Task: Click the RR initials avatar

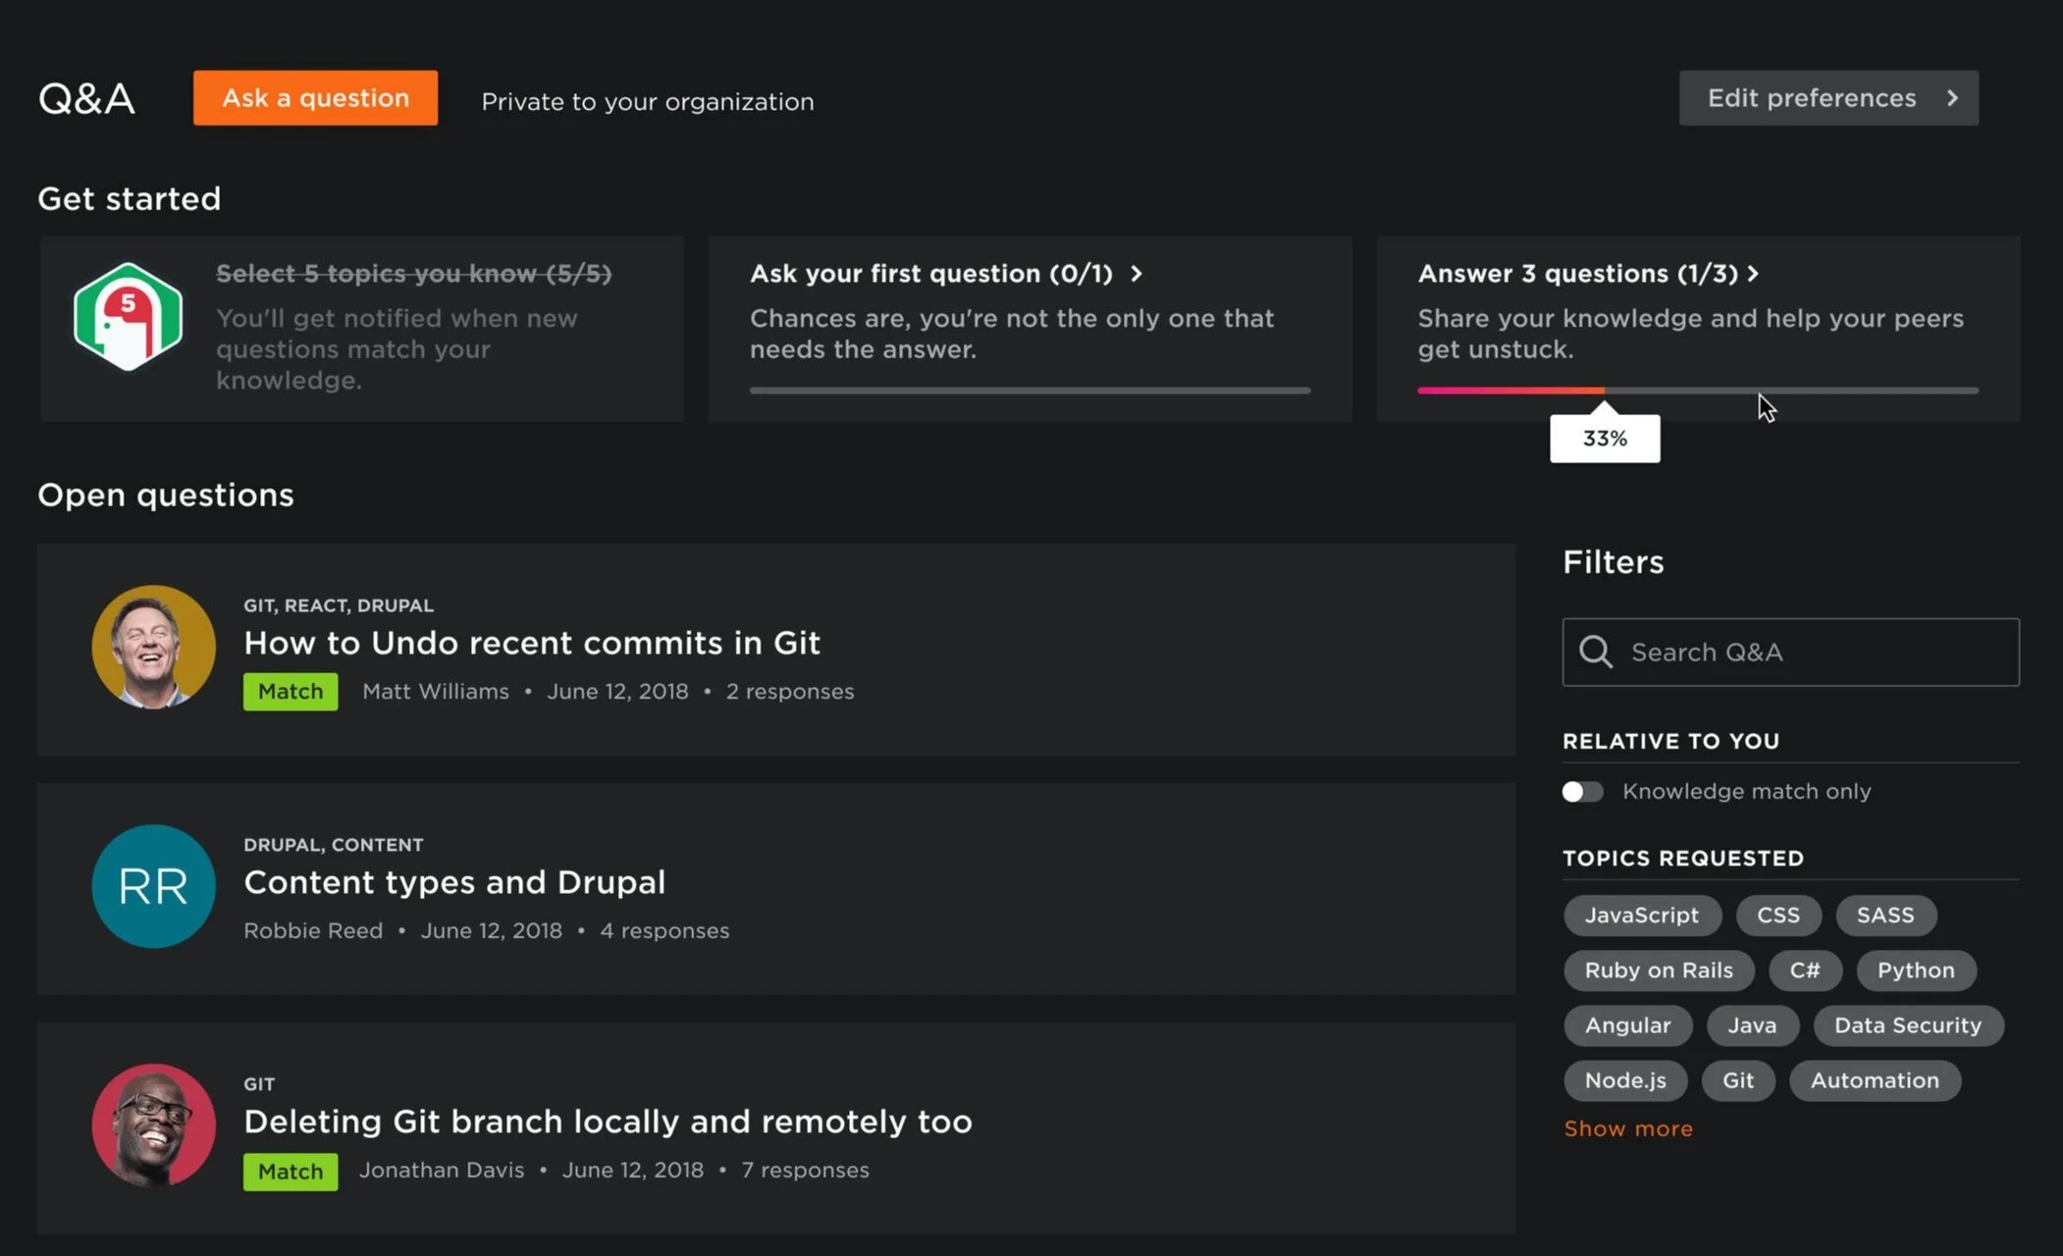Action: tap(153, 886)
